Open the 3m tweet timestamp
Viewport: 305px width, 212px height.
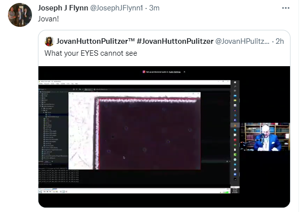(154, 8)
